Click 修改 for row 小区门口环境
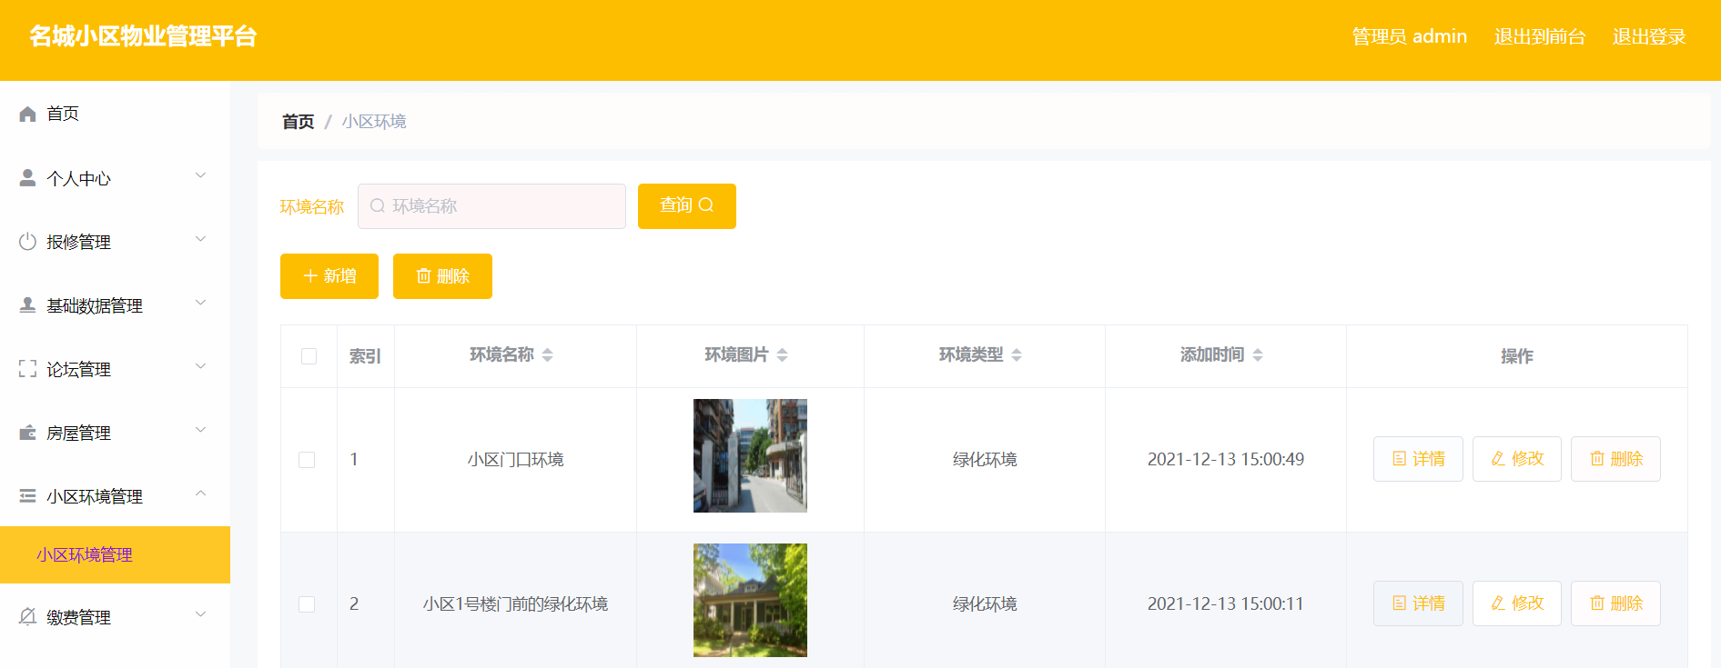1721x668 pixels. tap(1517, 459)
